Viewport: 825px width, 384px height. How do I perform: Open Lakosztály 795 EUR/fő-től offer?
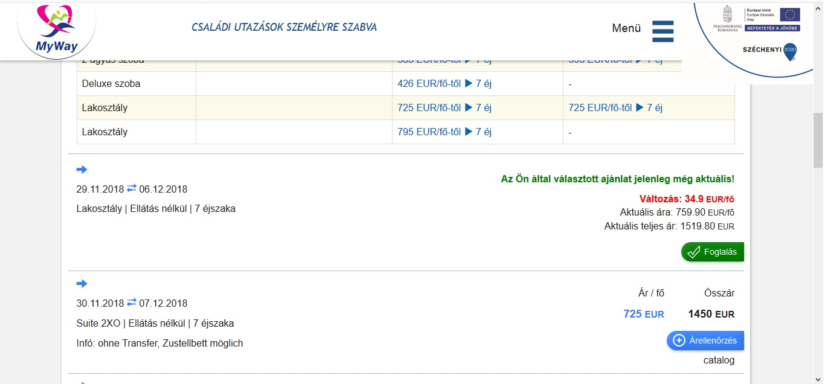(x=445, y=132)
